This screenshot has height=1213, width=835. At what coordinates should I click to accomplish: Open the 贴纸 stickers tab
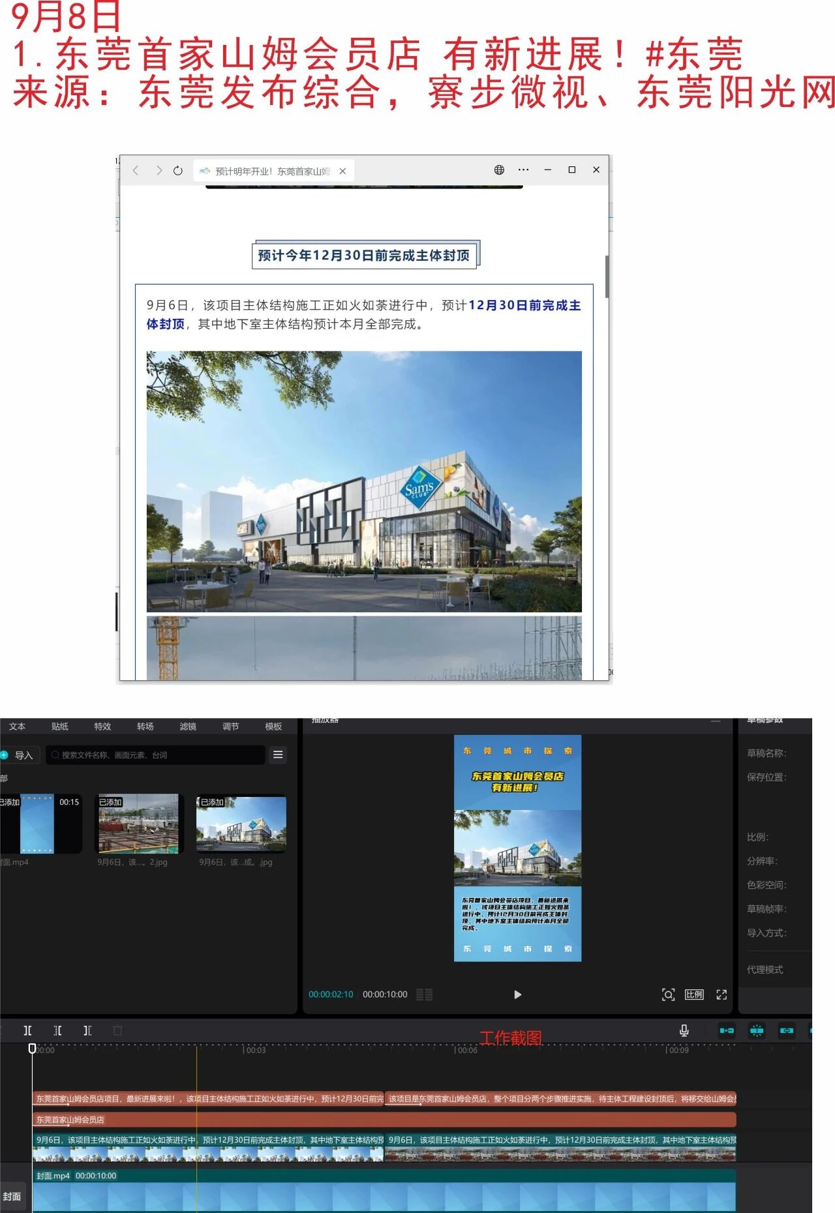coord(60,726)
